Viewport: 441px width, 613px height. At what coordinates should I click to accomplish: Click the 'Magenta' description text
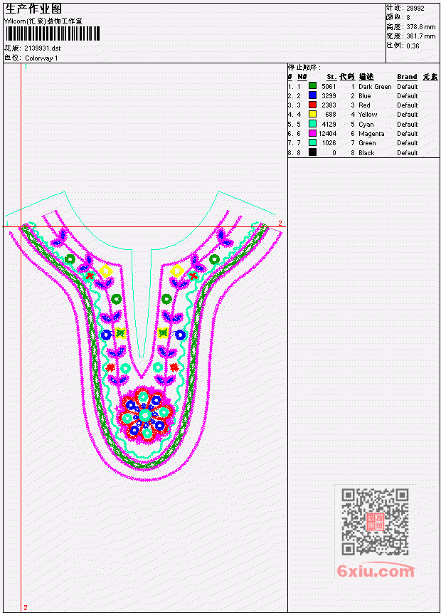pos(371,134)
